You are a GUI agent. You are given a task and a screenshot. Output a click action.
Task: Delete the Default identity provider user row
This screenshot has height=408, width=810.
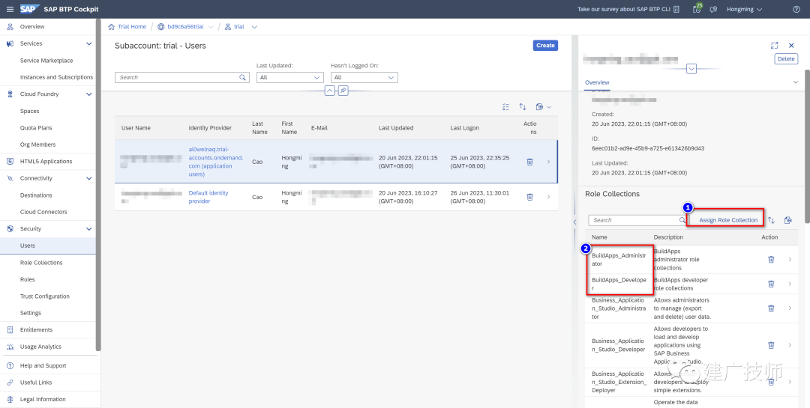529,197
